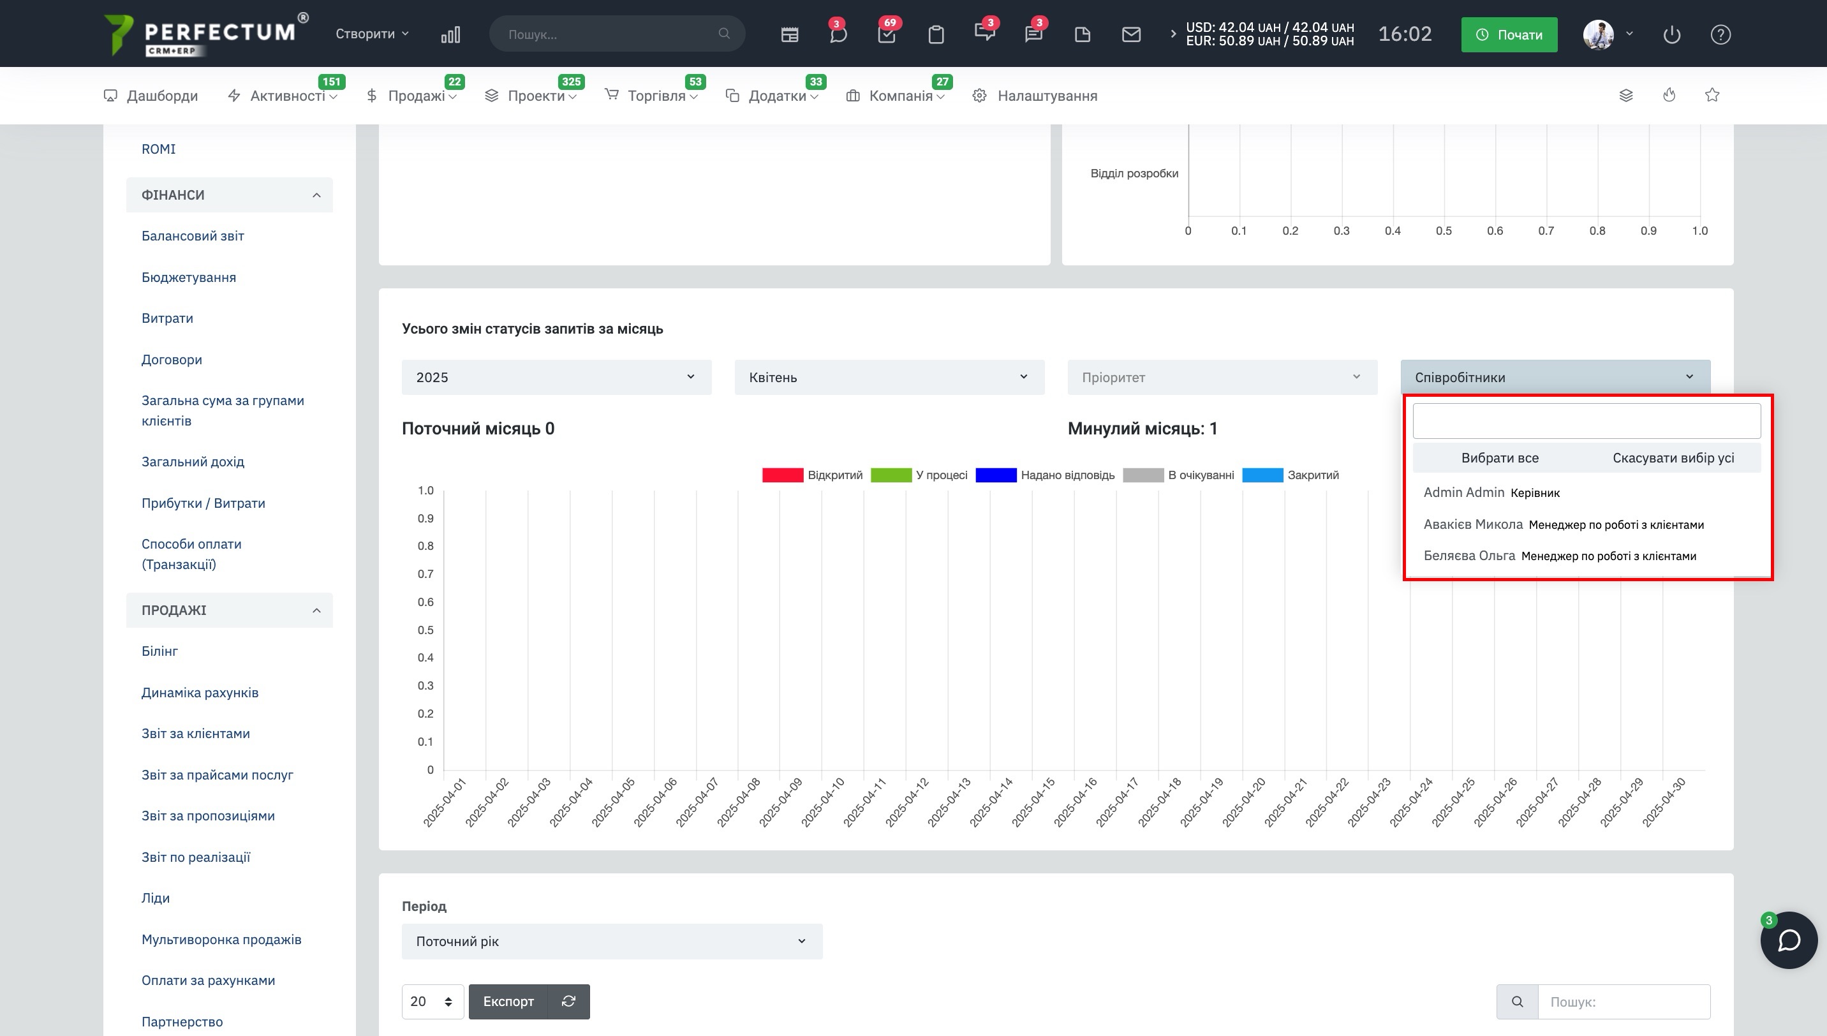Click the Вибрати все button
The image size is (1827, 1036).
pyautogui.click(x=1499, y=458)
